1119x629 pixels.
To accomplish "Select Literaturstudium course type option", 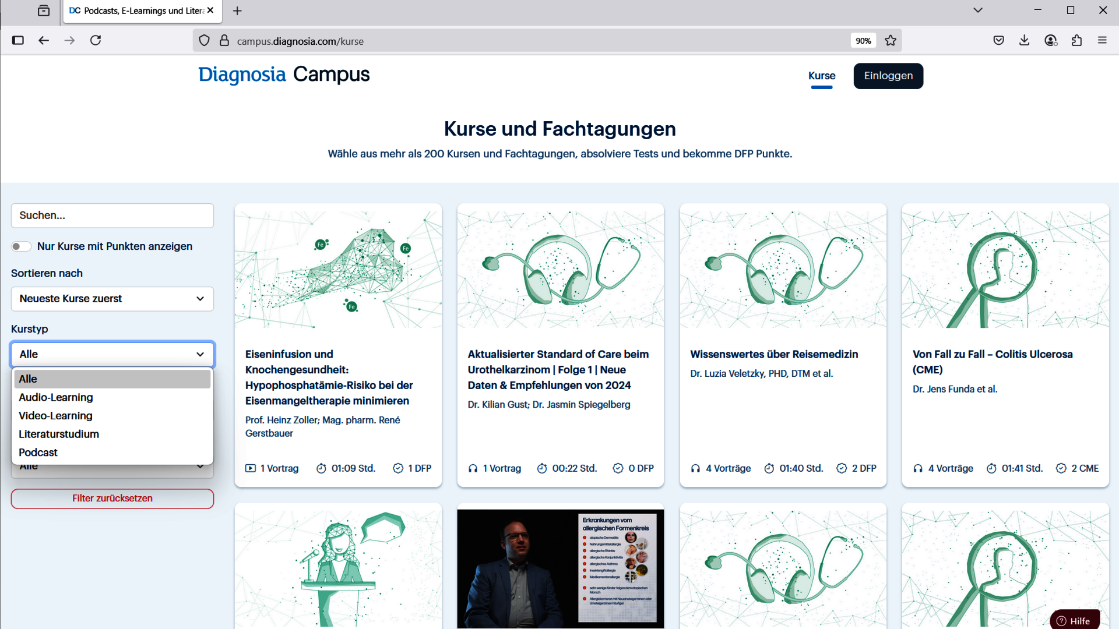I will [59, 434].
